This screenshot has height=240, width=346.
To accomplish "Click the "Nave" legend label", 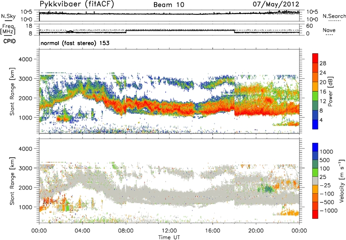I will (329, 30).
